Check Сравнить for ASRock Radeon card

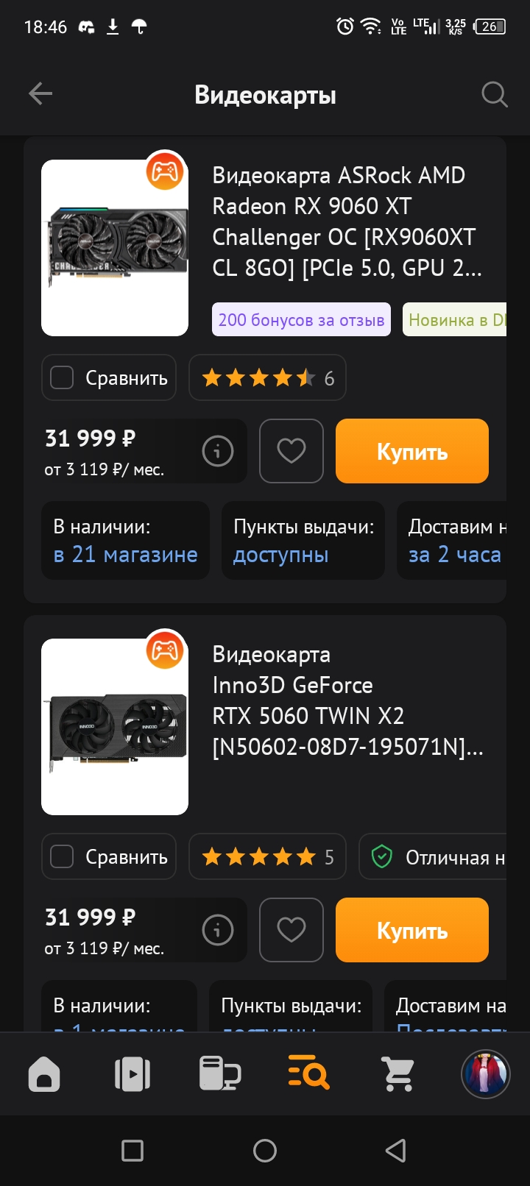(109, 377)
